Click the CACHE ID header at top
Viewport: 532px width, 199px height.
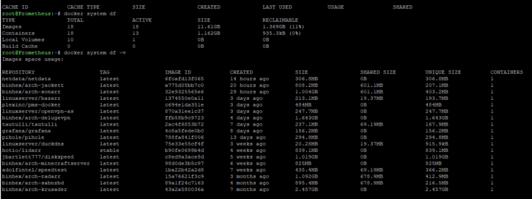[15, 7]
